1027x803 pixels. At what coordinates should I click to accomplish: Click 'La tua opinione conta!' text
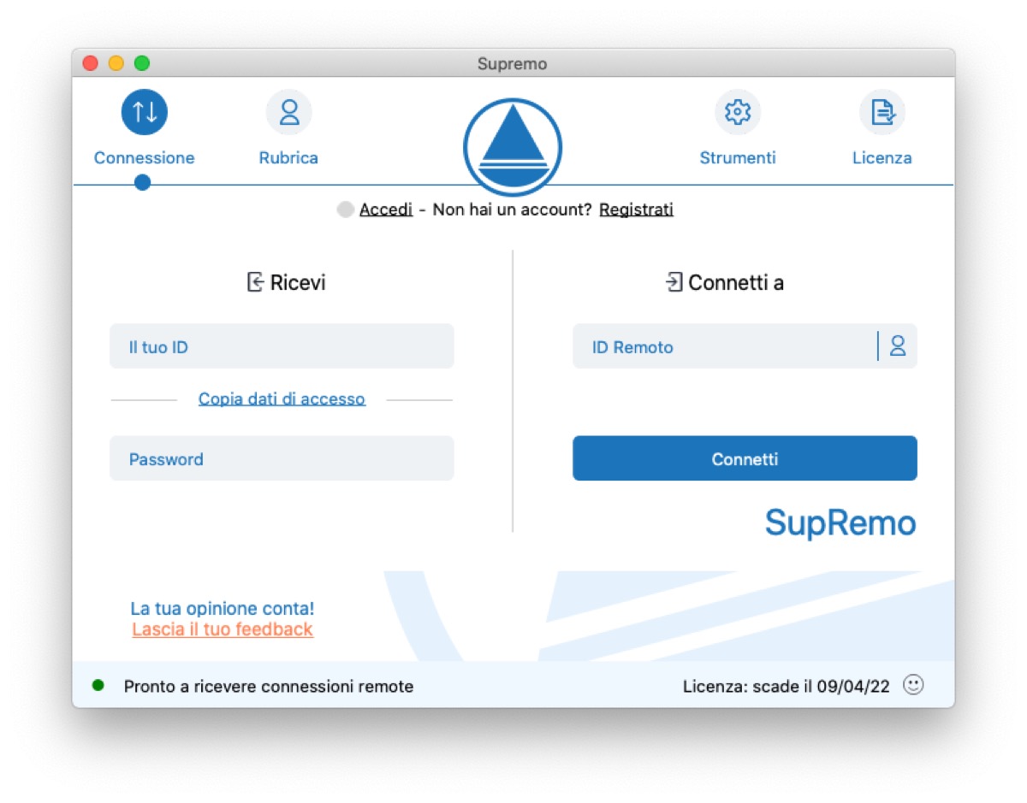223,609
